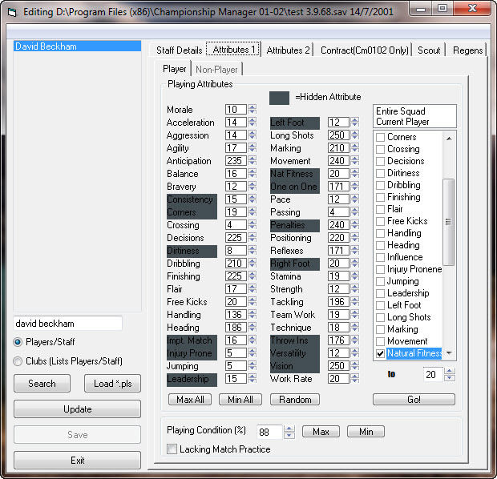
Task: Open the Staff Details tab
Action: click(x=179, y=50)
